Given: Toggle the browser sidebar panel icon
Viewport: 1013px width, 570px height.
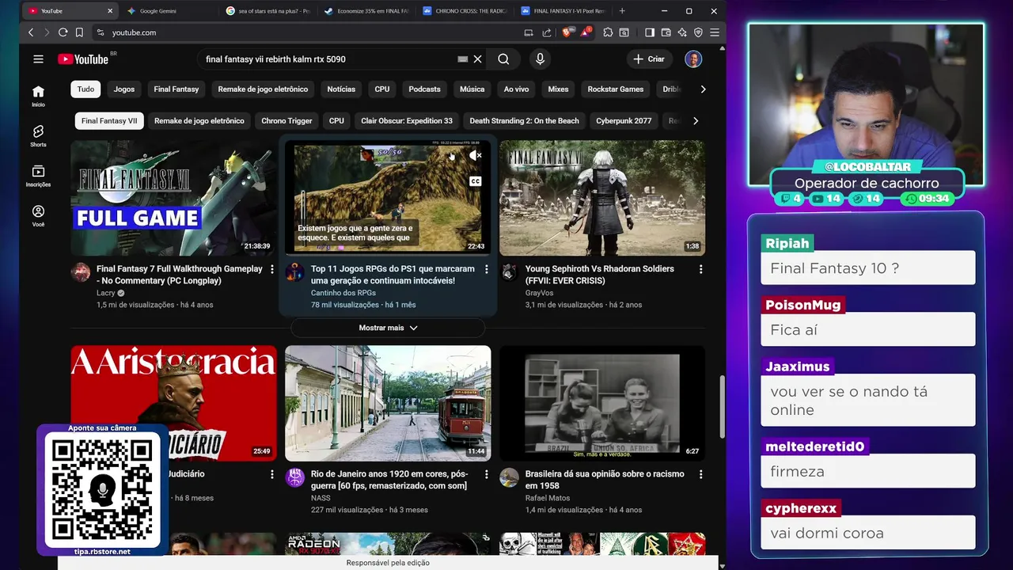Looking at the screenshot, I should [650, 32].
